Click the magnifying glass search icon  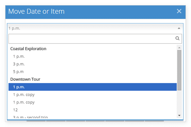pyautogui.click(x=177, y=38)
